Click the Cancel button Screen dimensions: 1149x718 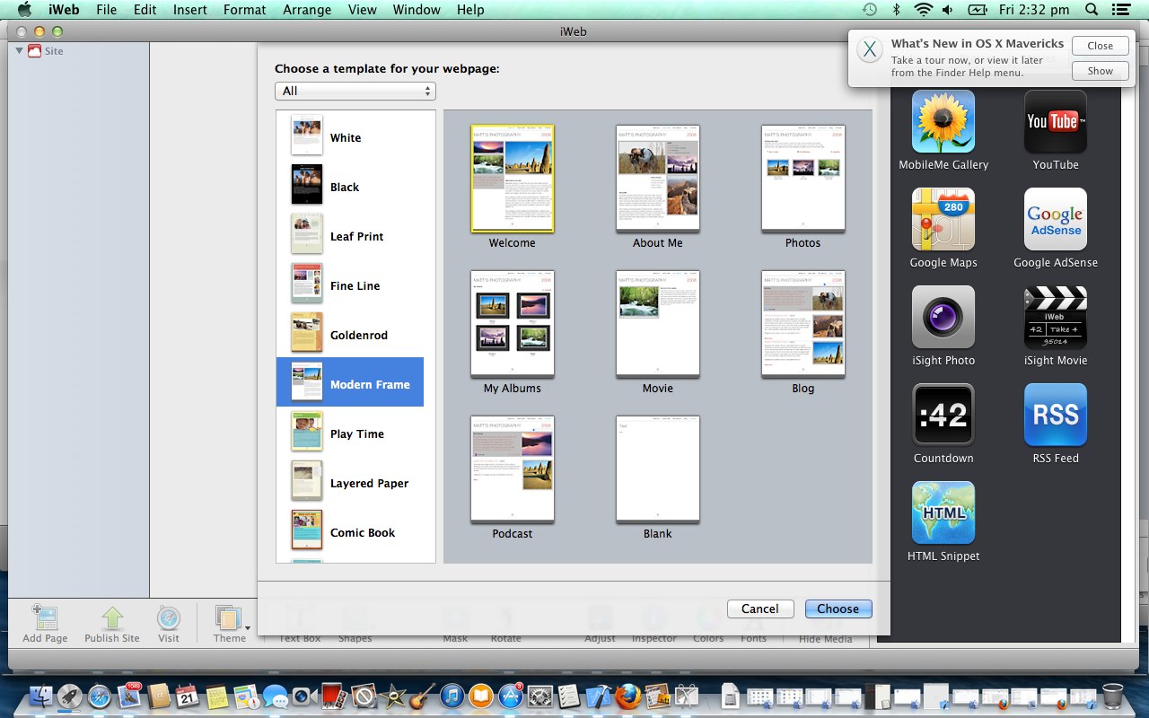(x=760, y=609)
